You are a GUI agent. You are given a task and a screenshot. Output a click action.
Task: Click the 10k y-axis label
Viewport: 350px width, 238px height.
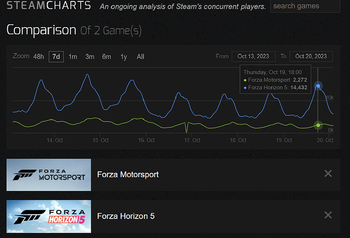(329, 98)
